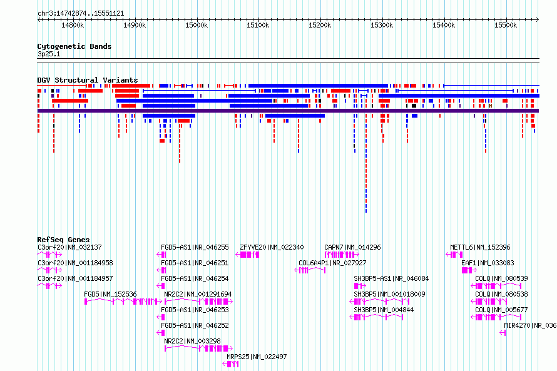Click the NR2C2|NM_003298 gene label
The image size is (557, 371).
[x=192, y=341]
